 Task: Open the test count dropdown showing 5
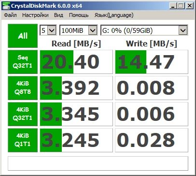(48, 30)
